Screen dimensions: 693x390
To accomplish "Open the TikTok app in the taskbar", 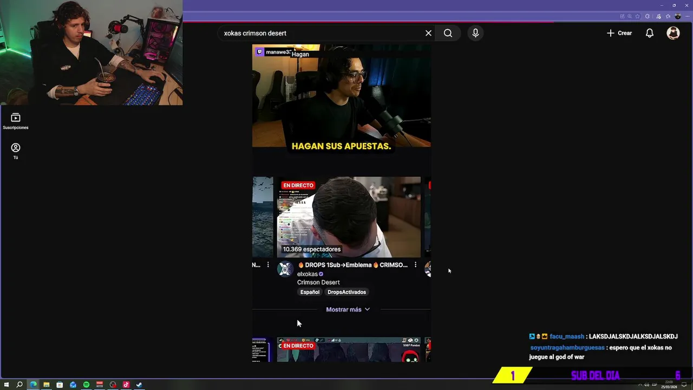I will point(126,385).
